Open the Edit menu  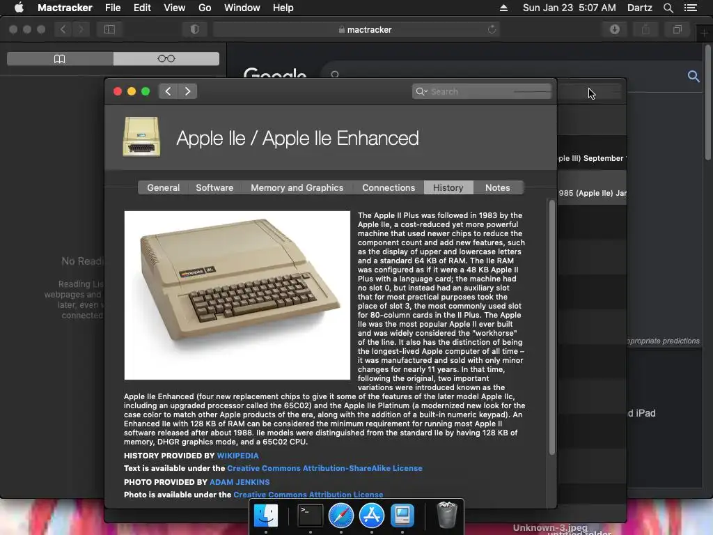coord(142,8)
